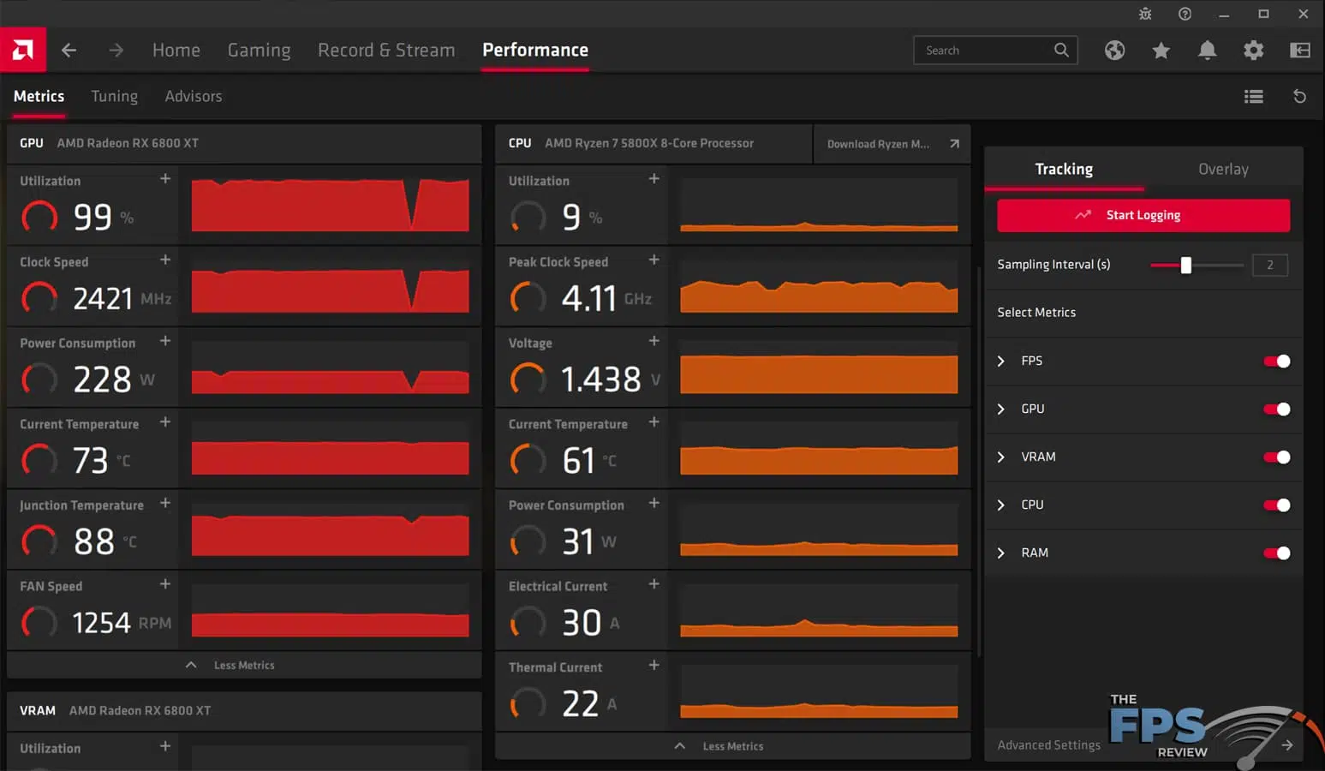Open the Home tab
The height and width of the screenshot is (771, 1325).
click(x=176, y=51)
